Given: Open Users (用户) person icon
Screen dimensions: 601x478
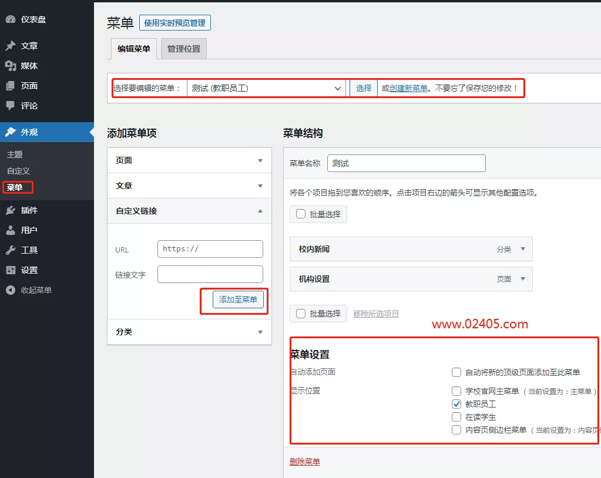Looking at the screenshot, I should tap(11, 230).
